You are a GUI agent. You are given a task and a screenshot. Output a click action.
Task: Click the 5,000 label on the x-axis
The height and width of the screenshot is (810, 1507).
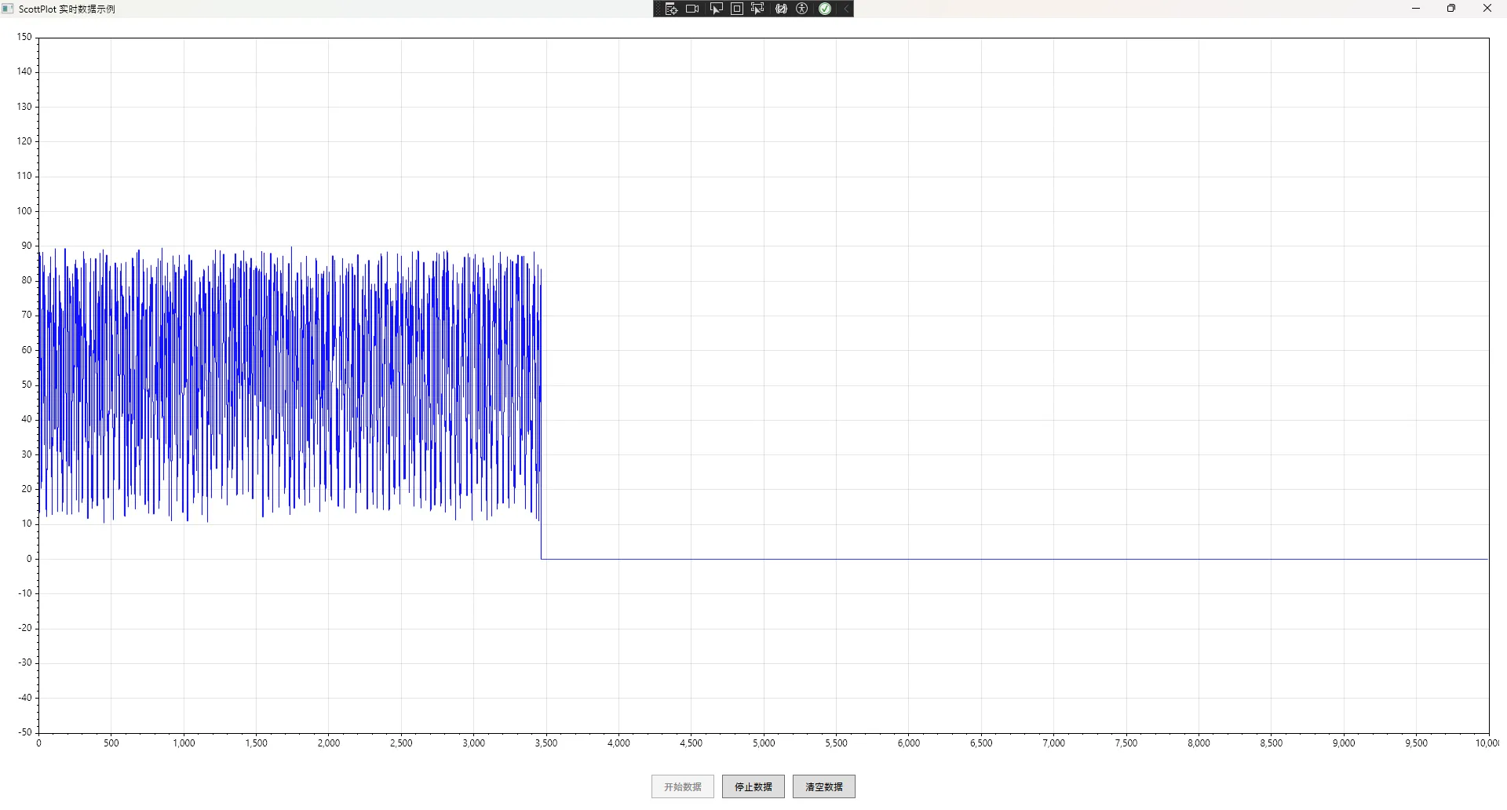click(x=764, y=743)
